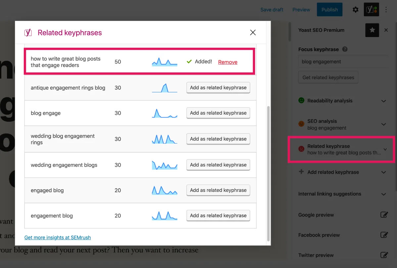397x268 pixels.
Task: Click 'antique engagement rings blog' keyphrase text
Action: pyautogui.click(x=68, y=88)
